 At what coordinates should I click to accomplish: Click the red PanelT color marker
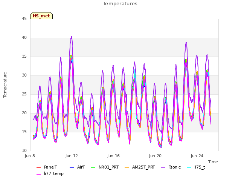38,167
